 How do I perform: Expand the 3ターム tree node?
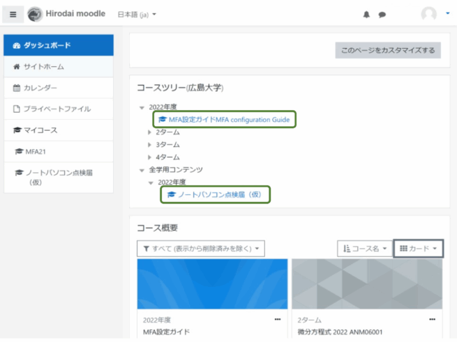[x=149, y=145]
